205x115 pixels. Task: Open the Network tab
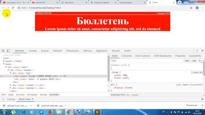(57, 51)
